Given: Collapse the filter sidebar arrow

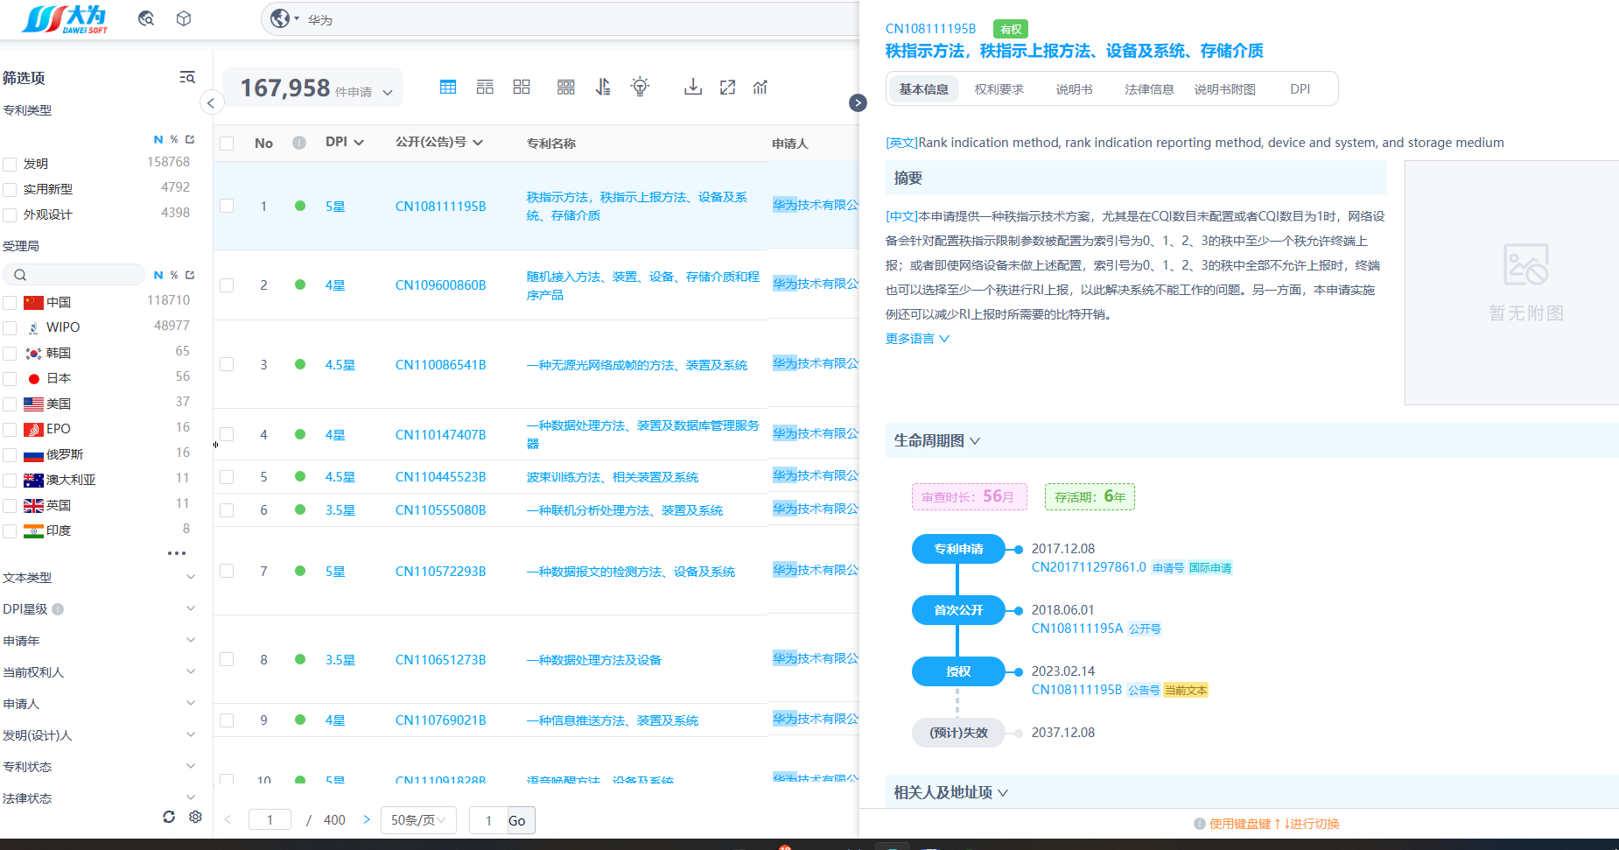Looking at the screenshot, I should pos(211,102).
